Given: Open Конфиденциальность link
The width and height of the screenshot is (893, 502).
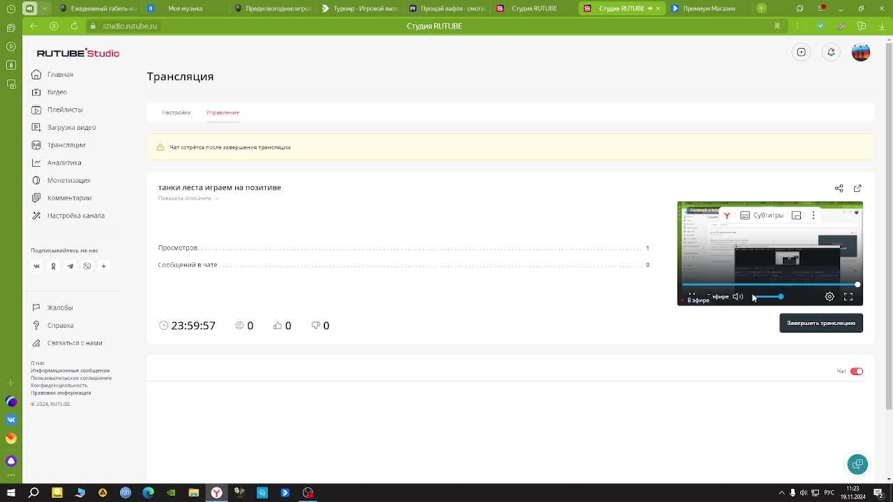Looking at the screenshot, I should tap(59, 386).
